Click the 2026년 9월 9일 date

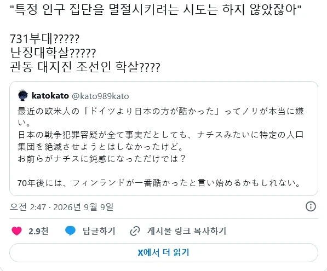tap(83, 207)
